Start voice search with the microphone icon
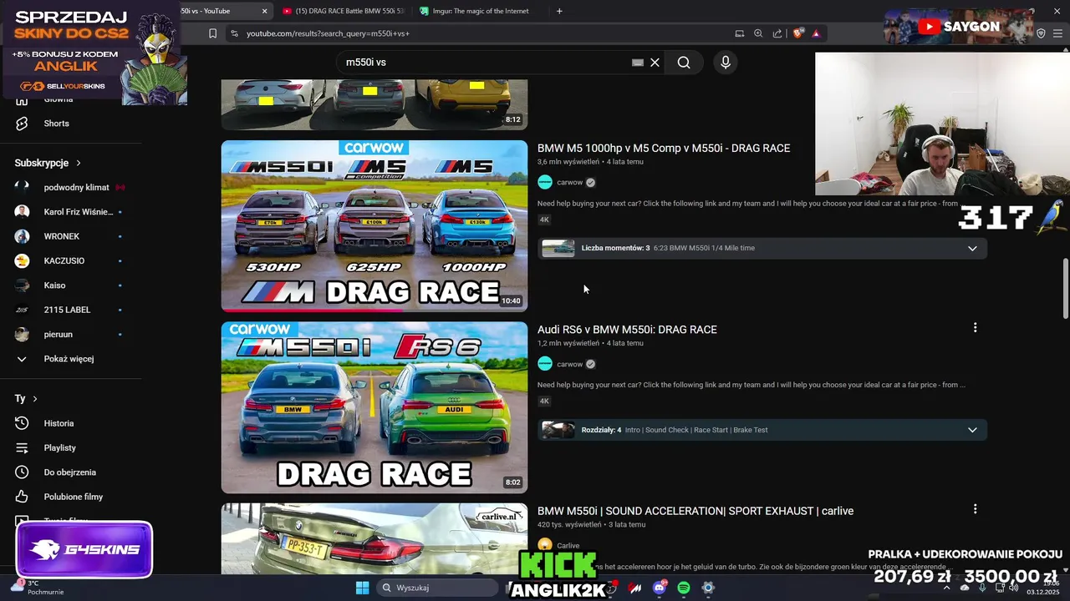This screenshot has width=1070, height=601. tap(725, 63)
